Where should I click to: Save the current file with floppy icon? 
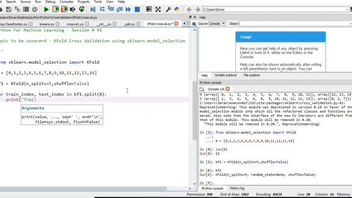coord(9,9)
